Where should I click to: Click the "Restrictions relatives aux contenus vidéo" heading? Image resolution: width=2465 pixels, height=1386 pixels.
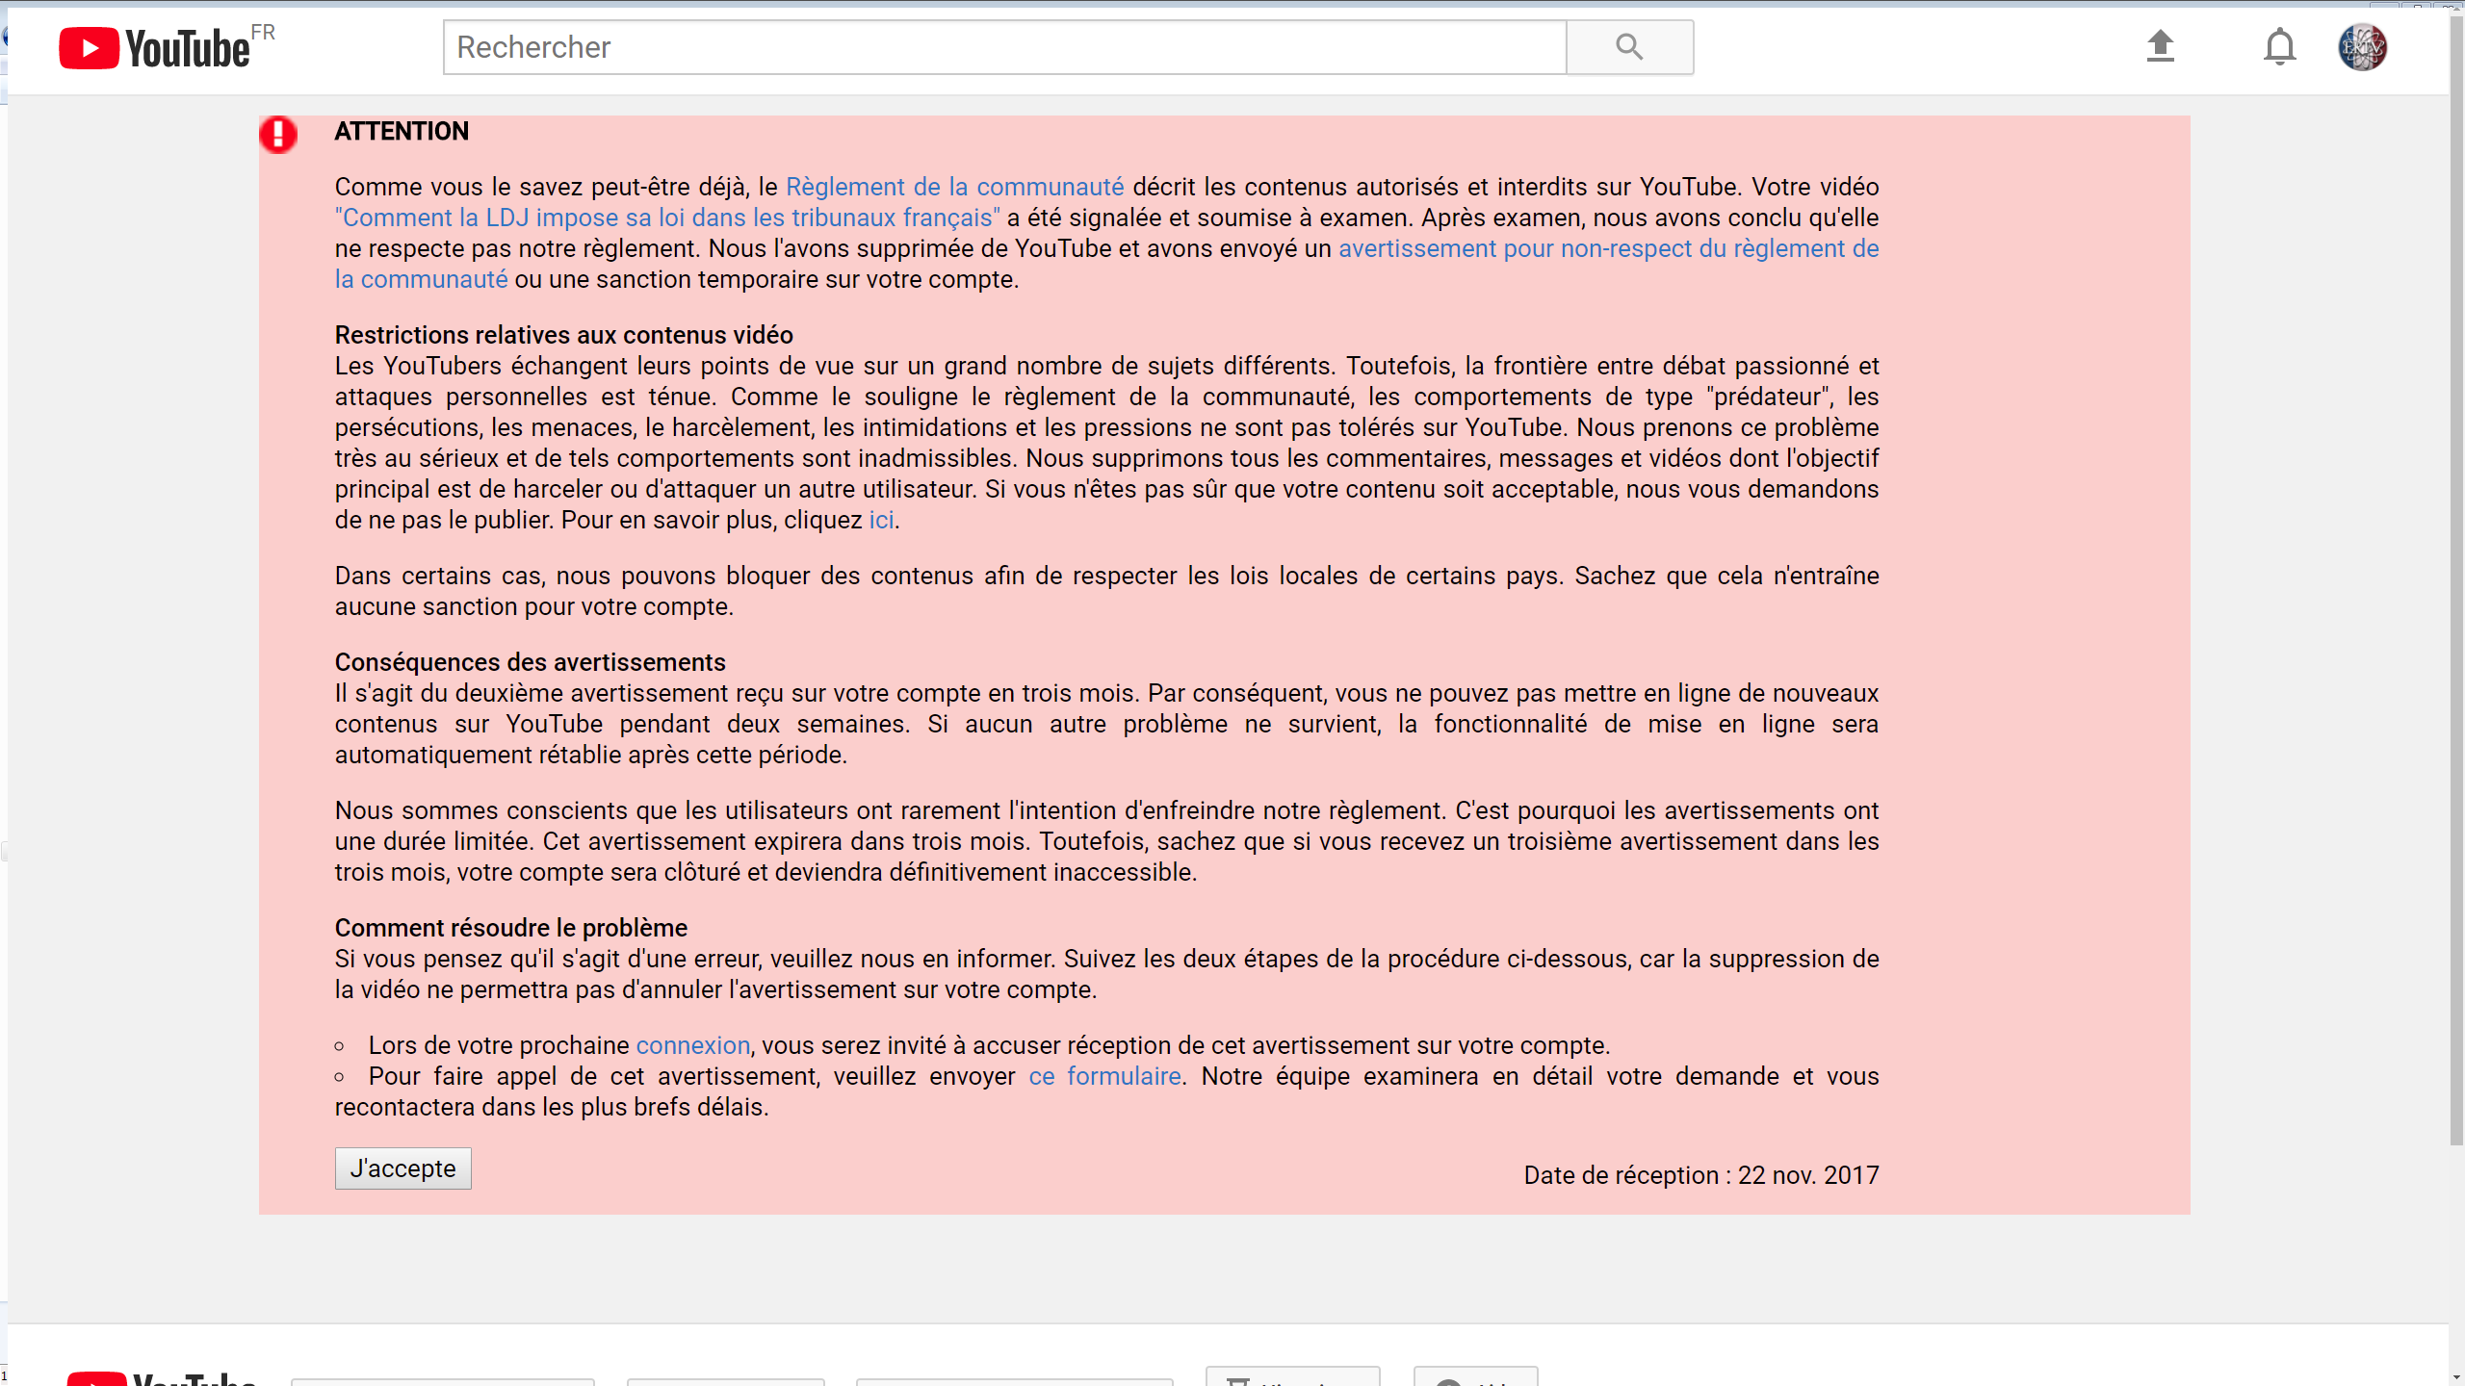pyautogui.click(x=563, y=335)
